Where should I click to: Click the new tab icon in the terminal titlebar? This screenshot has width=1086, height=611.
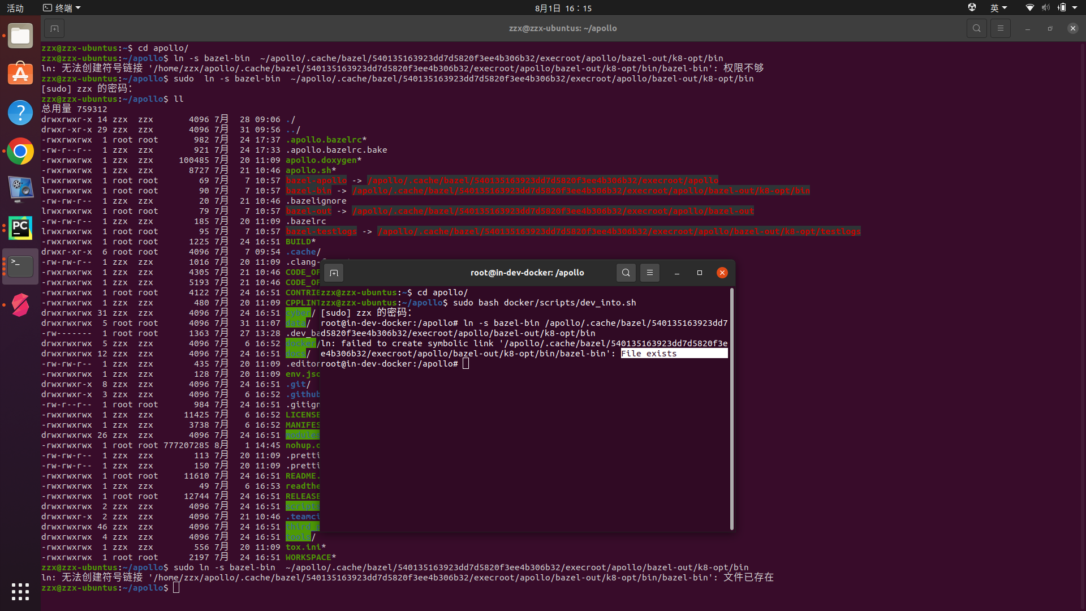[54, 28]
